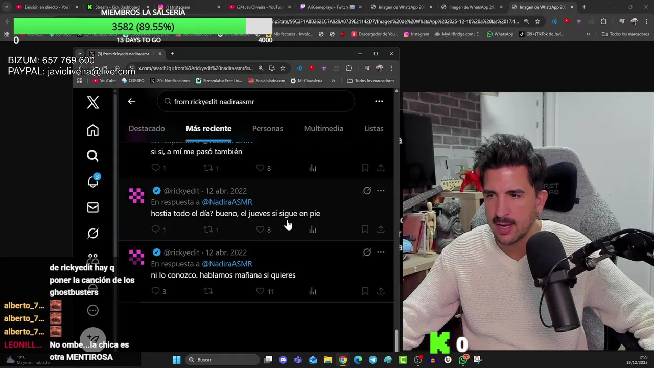Retweet the 'ni lo conozco' tweet
Viewport: 654px width, 368px height.
click(x=208, y=291)
